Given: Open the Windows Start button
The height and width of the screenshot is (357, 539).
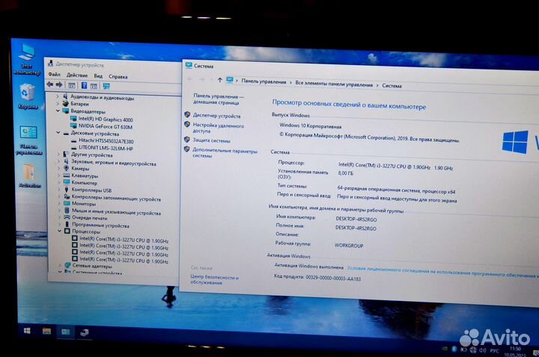Looking at the screenshot, I should tap(27, 331).
